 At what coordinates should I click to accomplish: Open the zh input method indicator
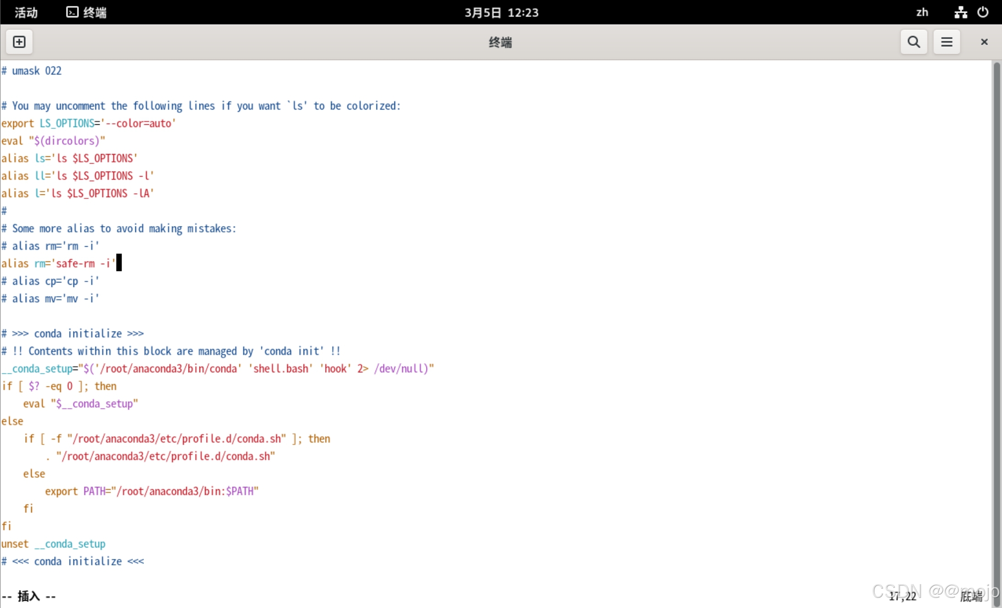(922, 12)
